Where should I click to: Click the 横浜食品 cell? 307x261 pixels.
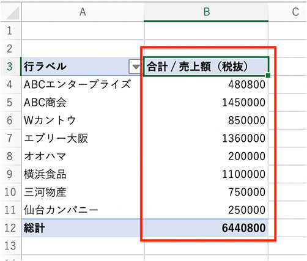(x=83, y=174)
